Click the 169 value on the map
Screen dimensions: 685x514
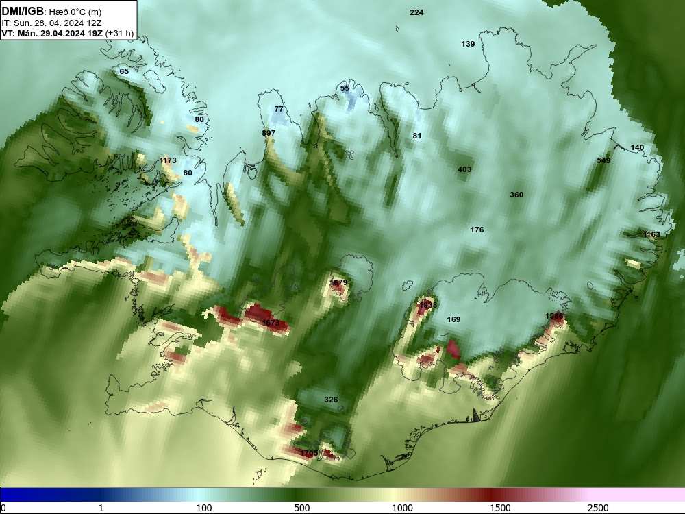(x=453, y=319)
